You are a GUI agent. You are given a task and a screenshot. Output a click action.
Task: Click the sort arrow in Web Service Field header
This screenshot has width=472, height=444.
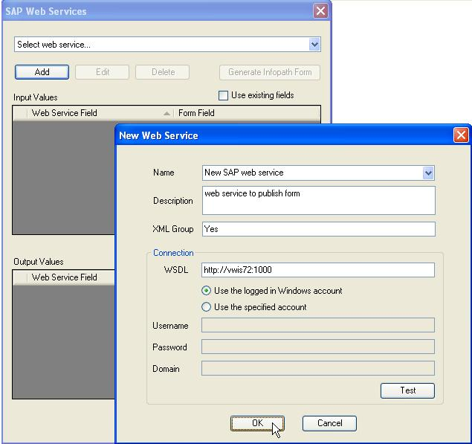[167, 114]
